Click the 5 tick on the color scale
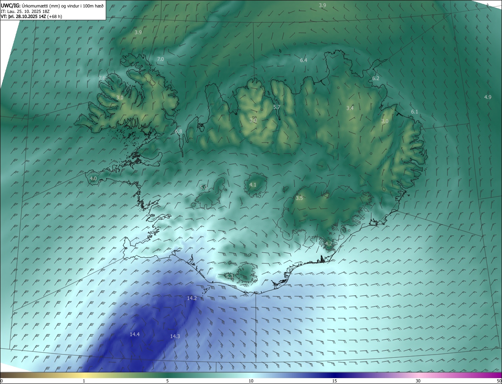The height and width of the screenshot is (384, 502). tap(167, 381)
